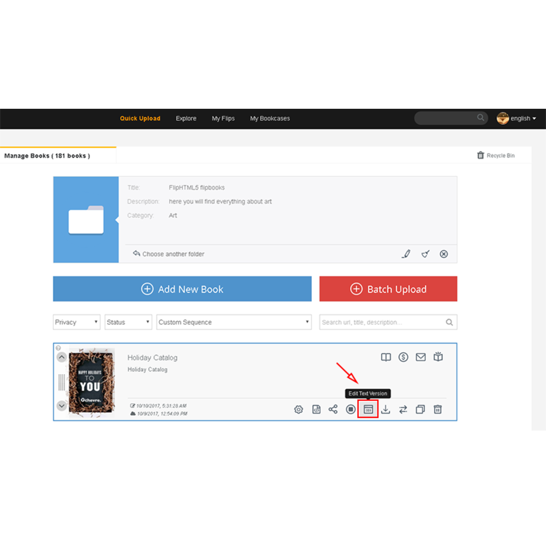Open the Recycle Bin
The height and width of the screenshot is (546, 546).
point(496,155)
